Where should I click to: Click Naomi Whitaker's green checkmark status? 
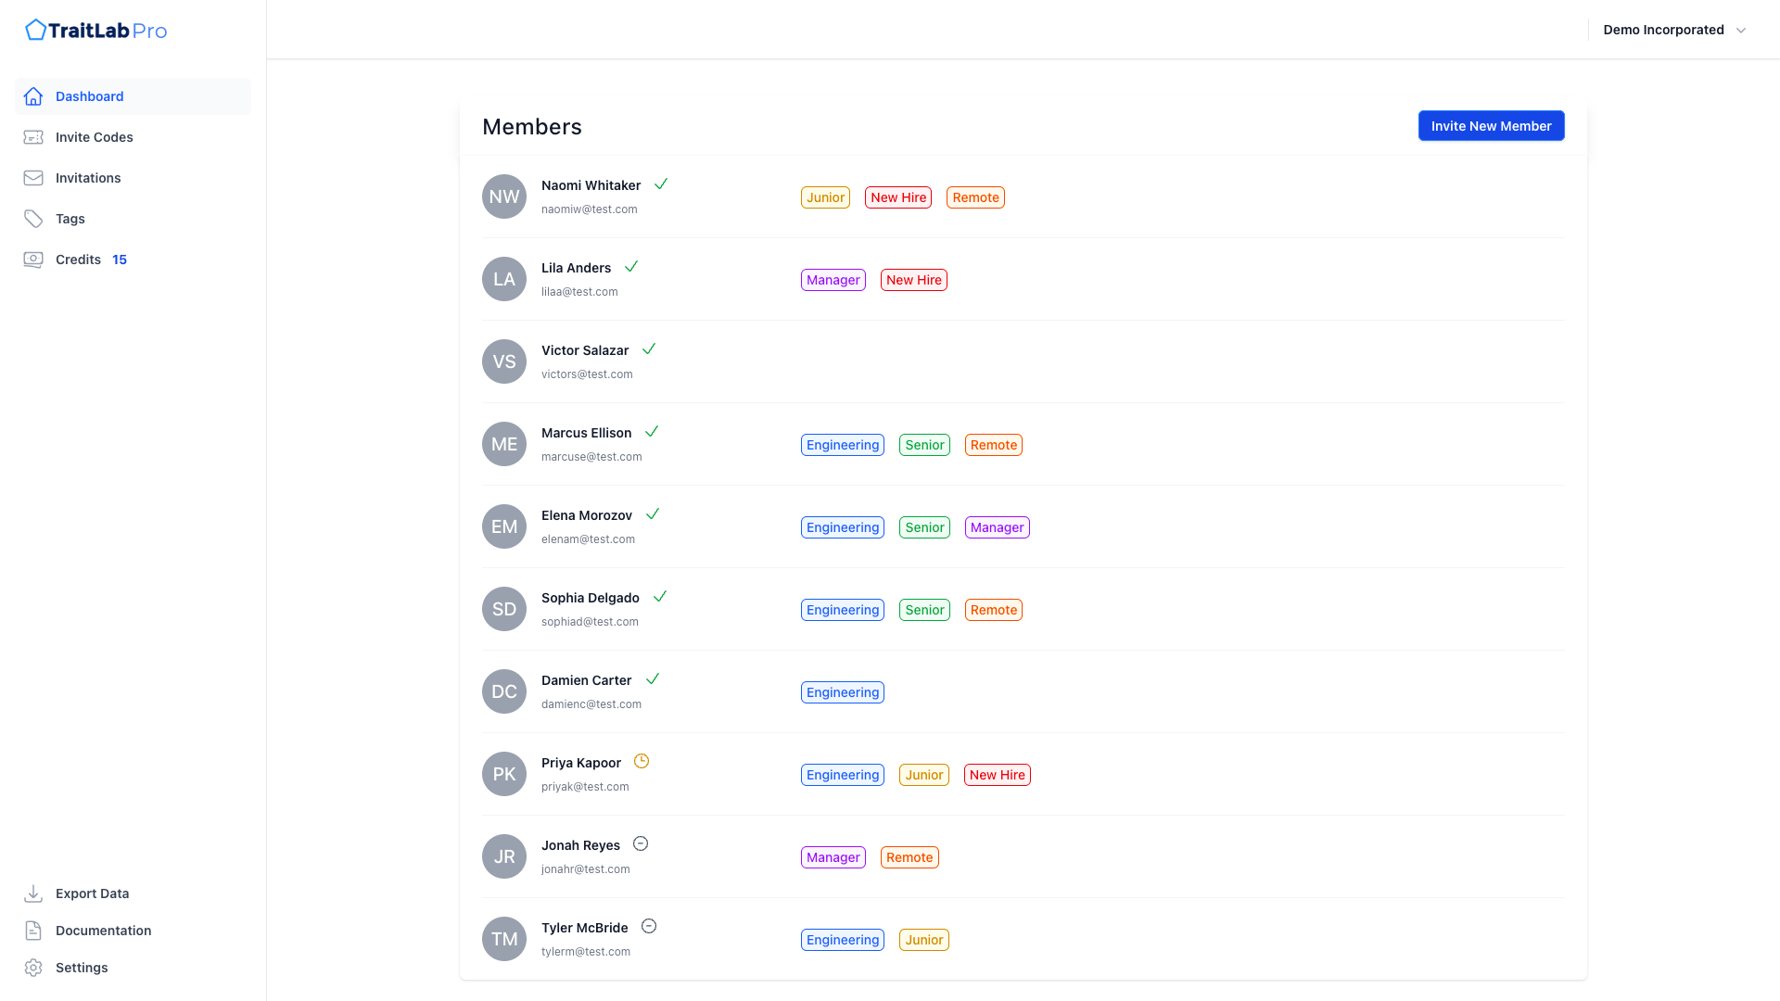click(661, 184)
